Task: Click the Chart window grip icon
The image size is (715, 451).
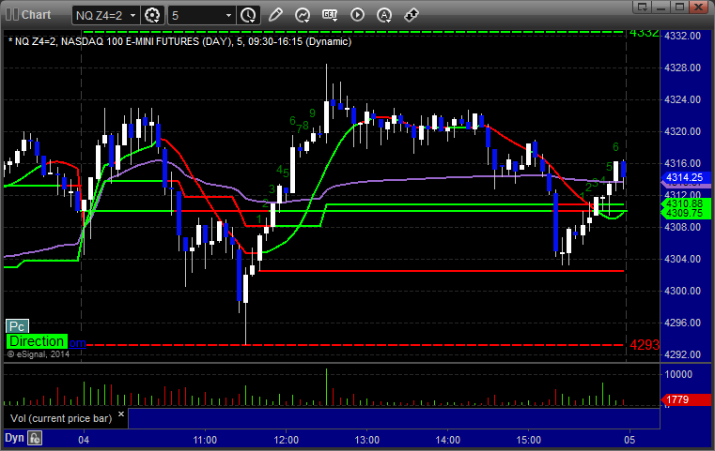Action: click(x=11, y=15)
